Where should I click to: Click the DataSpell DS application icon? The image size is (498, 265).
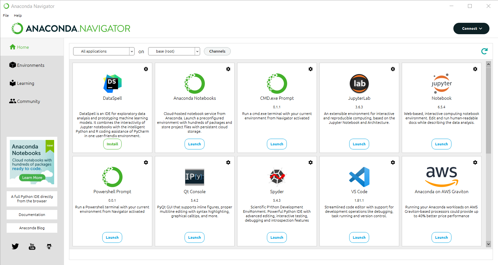[x=112, y=84]
